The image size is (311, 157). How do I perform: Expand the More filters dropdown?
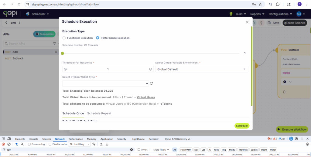pos(161,150)
